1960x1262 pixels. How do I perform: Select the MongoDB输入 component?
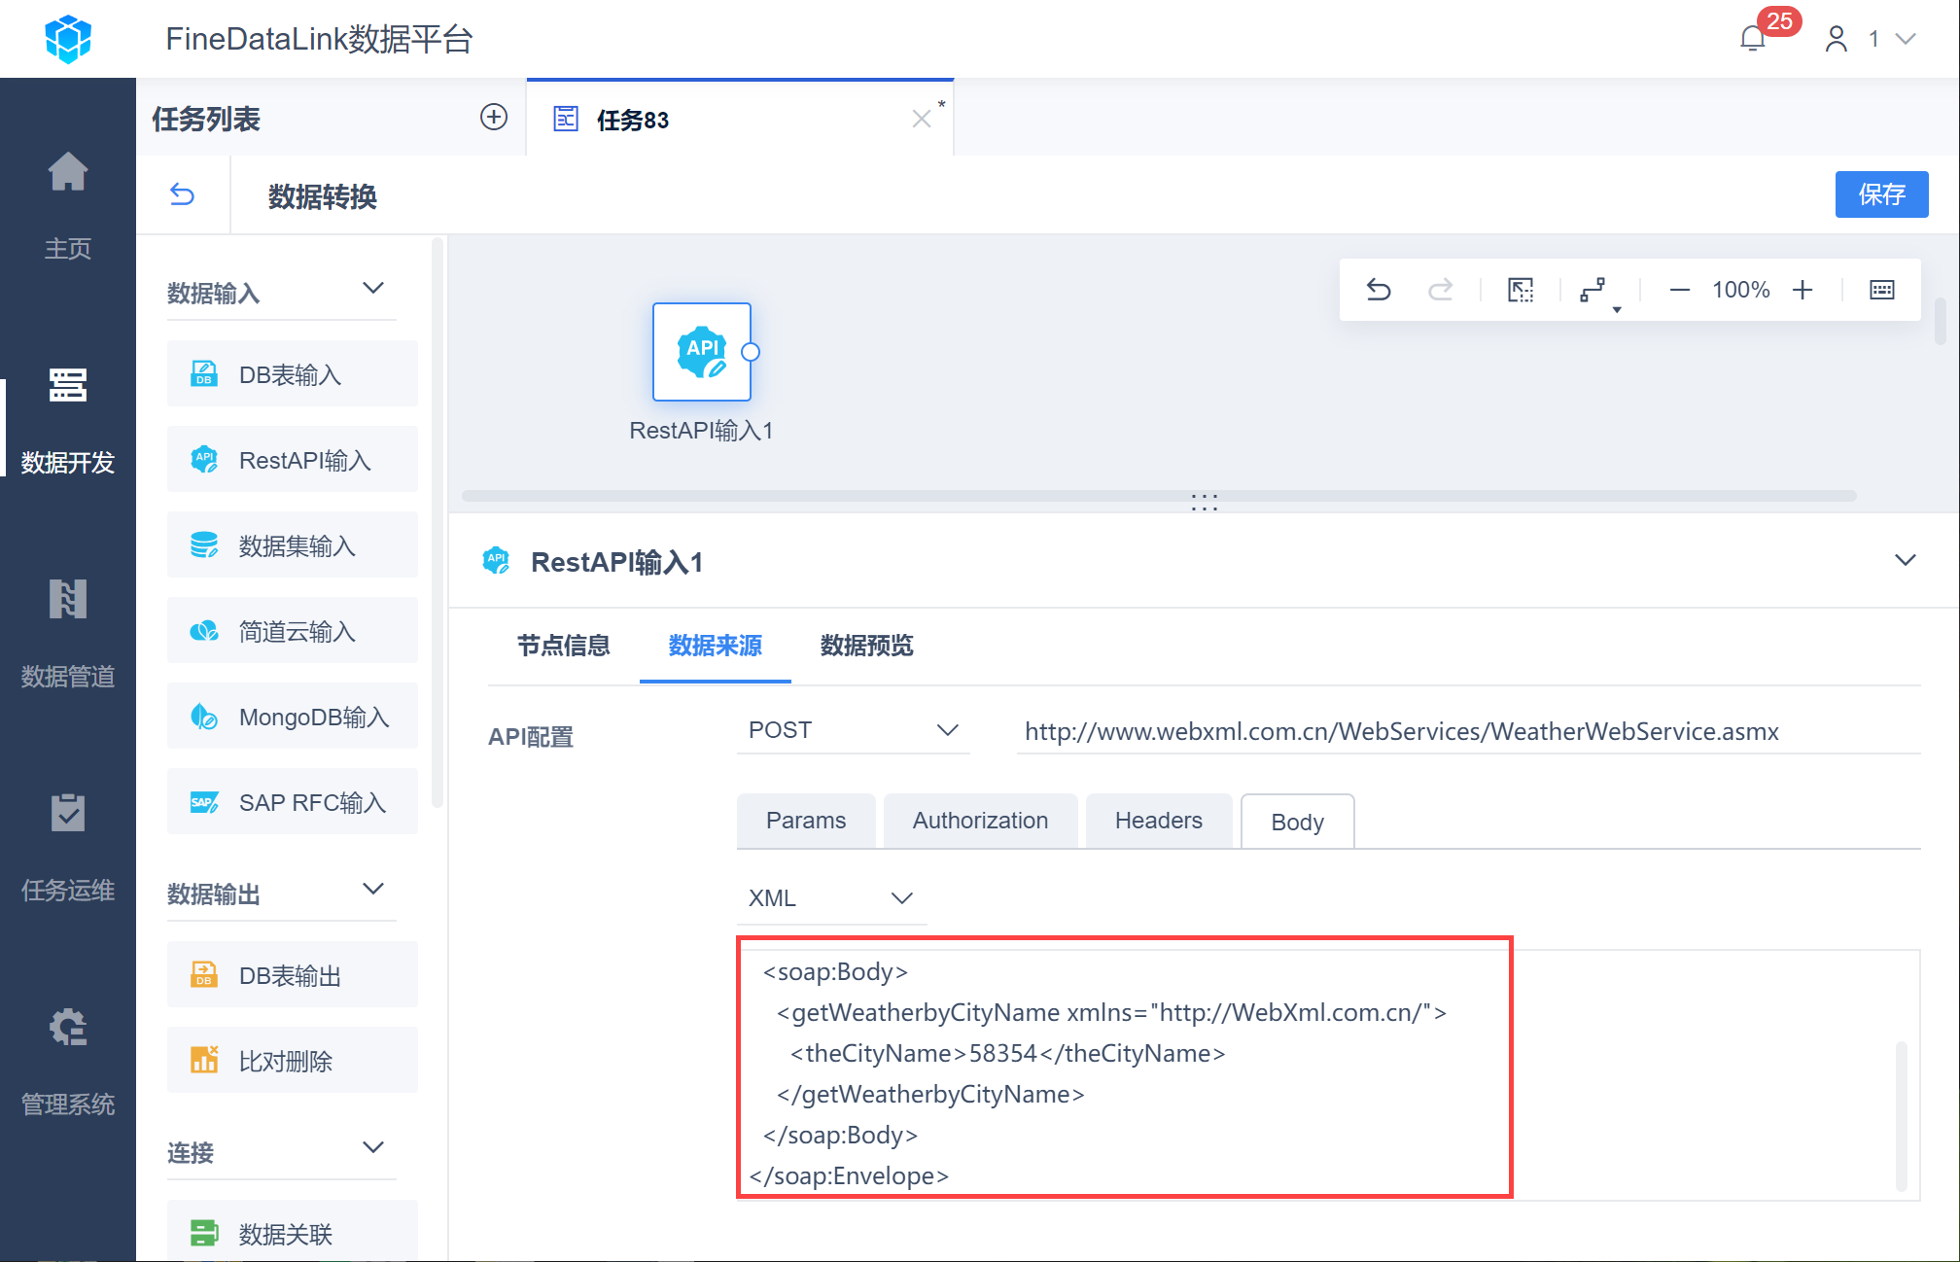pyautogui.click(x=293, y=717)
